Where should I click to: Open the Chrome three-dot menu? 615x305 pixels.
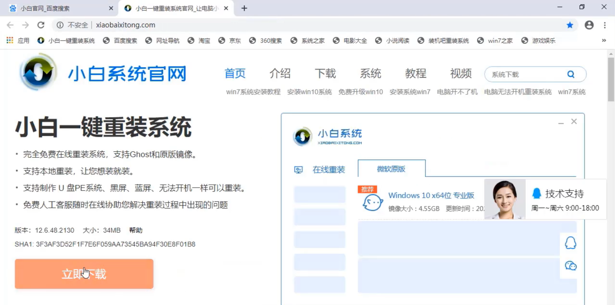point(605,25)
